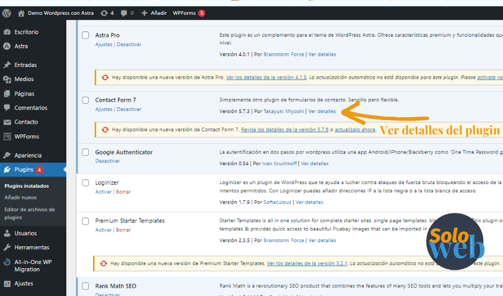Click the Medios media icon
Image resolution: width=503 pixels, height=296 pixels.
click(7, 79)
